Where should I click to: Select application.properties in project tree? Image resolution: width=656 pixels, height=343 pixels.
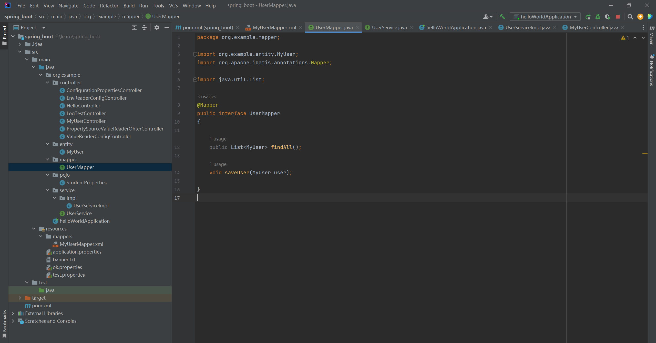(x=77, y=252)
